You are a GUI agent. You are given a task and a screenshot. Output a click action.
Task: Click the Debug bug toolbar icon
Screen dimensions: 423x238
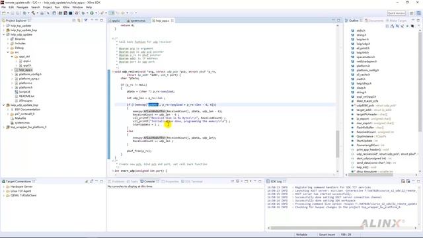click(x=83, y=13)
